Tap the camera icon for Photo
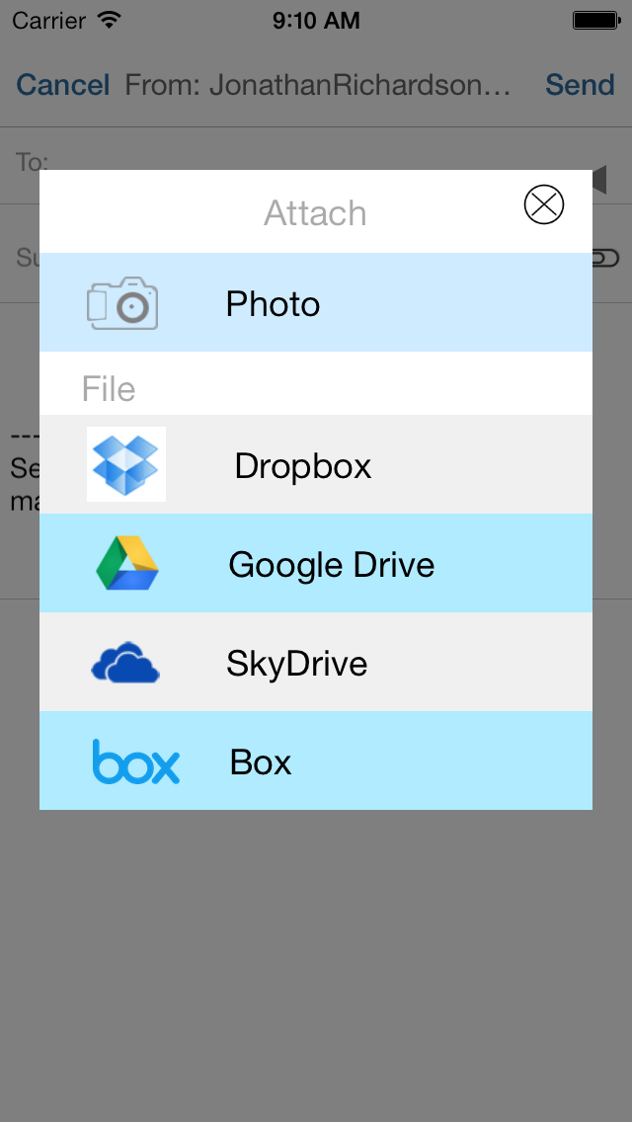This screenshot has width=632, height=1122. [122, 302]
